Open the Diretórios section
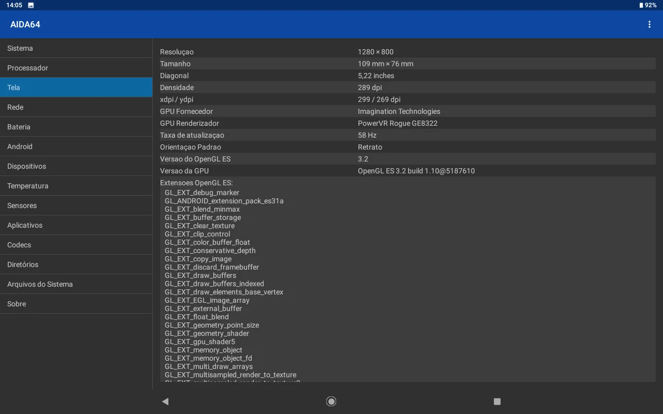 pyautogui.click(x=76, y=264)
